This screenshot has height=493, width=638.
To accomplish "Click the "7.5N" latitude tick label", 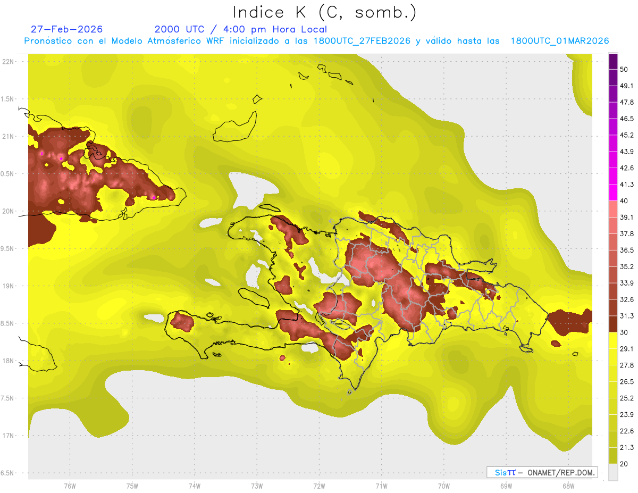I will [8, 398].
